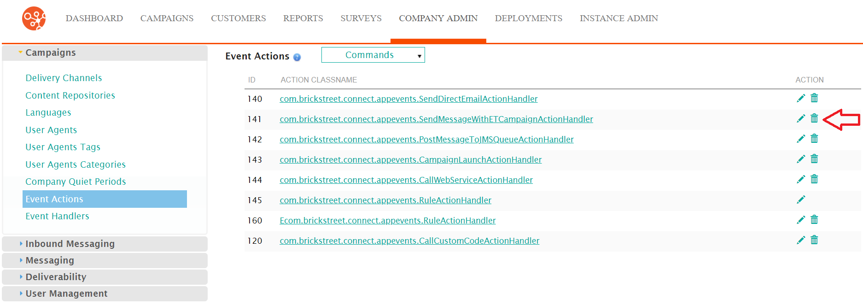This screenshot has width=863, height=305.
Task: Open the Reports tab
Action: point(303,18)
